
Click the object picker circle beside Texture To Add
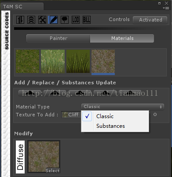click(155, 115)
